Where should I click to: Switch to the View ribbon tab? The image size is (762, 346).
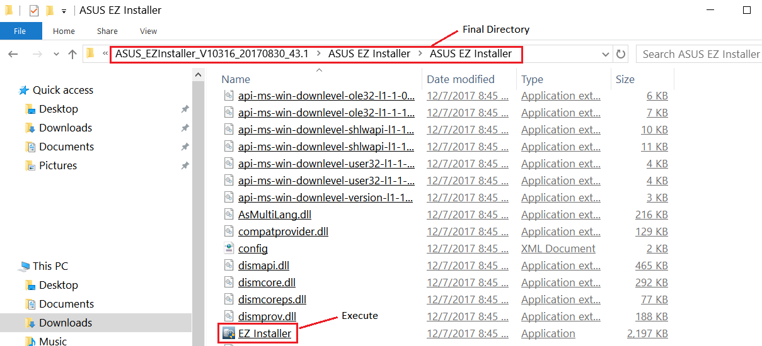[x=149, y=31]
